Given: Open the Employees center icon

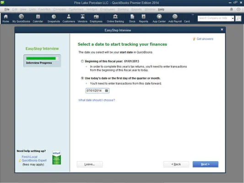Looking at the screenshot, I should point(96,18).
